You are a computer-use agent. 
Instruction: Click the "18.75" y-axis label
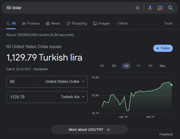click(95, 113)
